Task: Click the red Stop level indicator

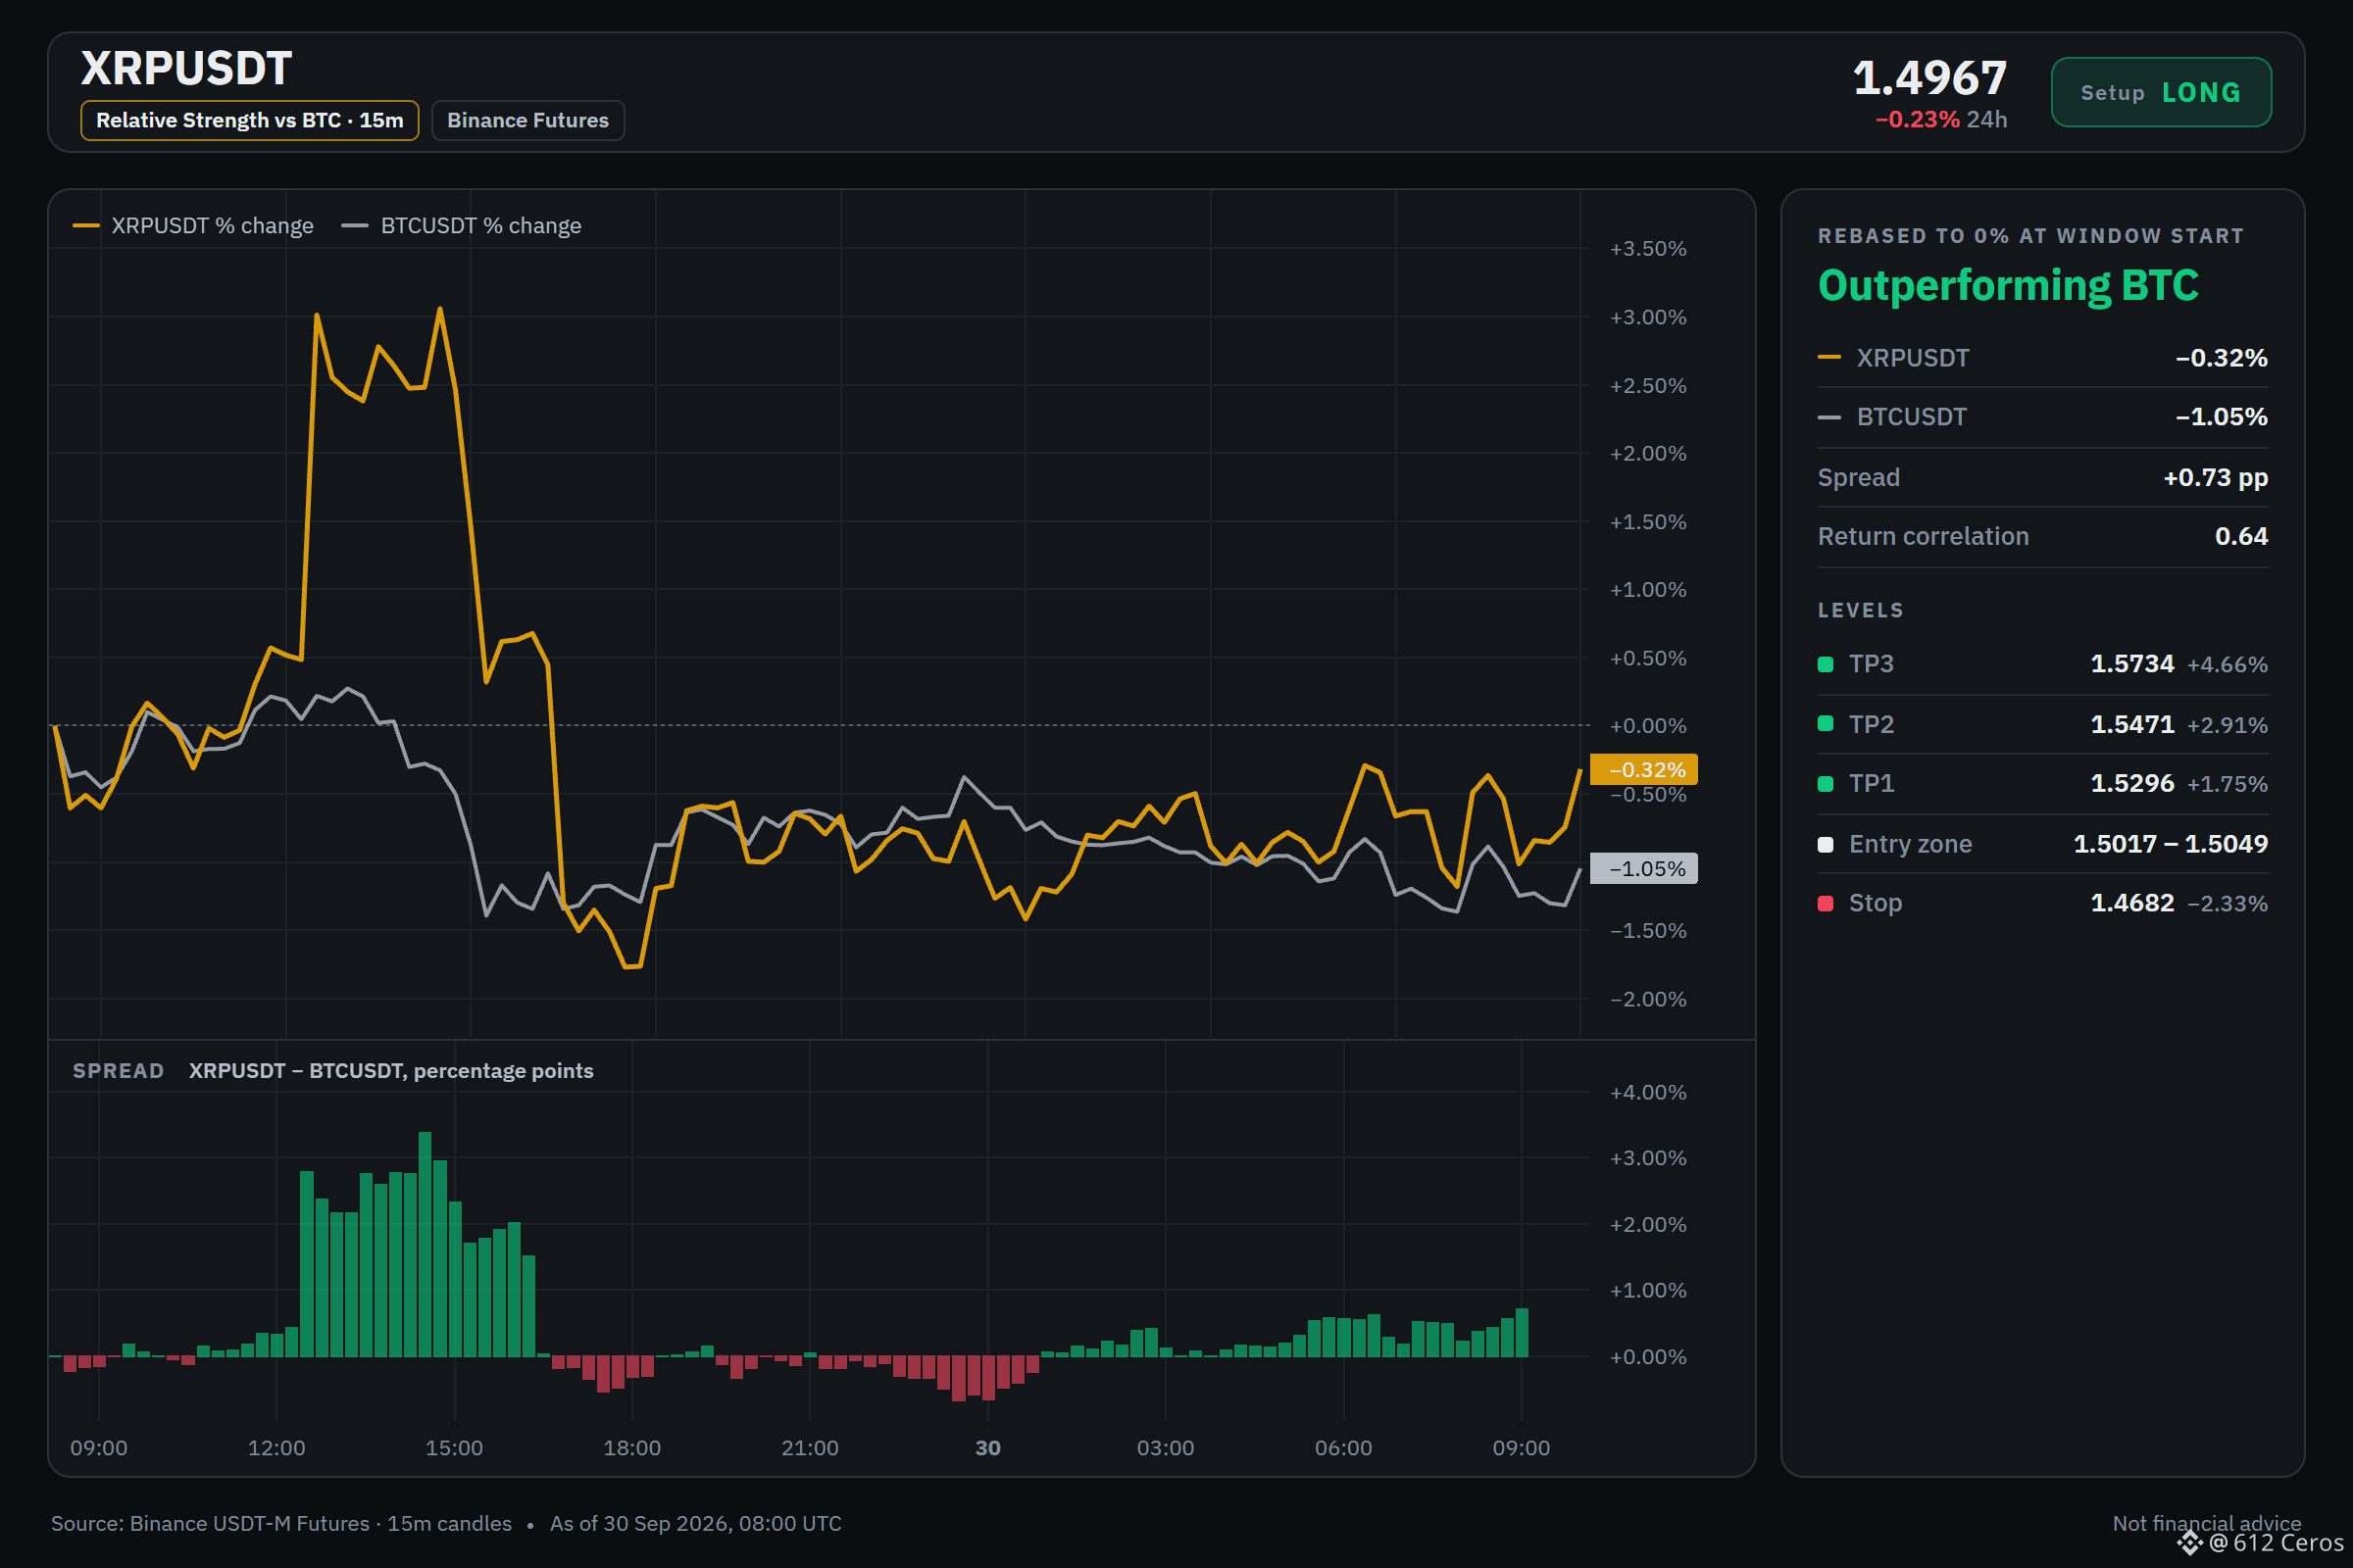Action: pyautogui.click(x=1825, y=903)
